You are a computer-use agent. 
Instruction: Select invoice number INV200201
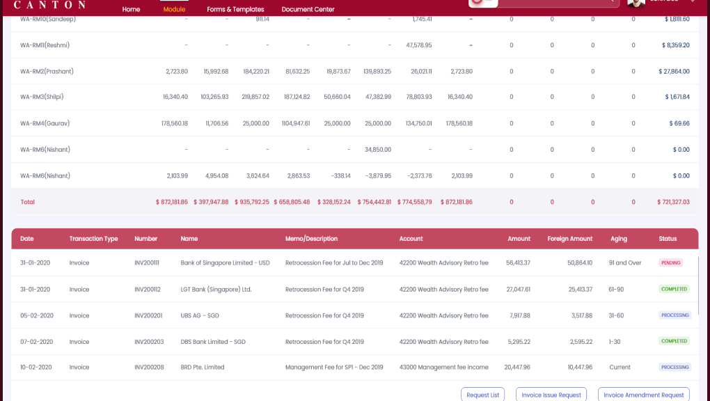point(148,315)
